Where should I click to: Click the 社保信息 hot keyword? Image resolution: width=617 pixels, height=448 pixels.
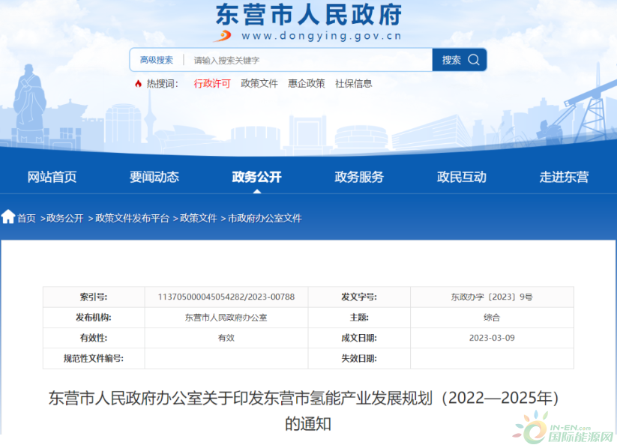coord(354,84)
